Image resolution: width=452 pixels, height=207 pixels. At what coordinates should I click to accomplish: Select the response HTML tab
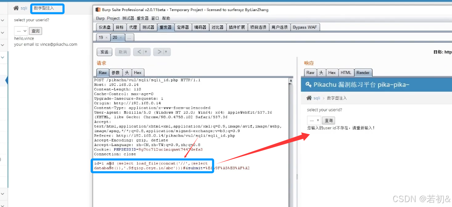point(346,72)
